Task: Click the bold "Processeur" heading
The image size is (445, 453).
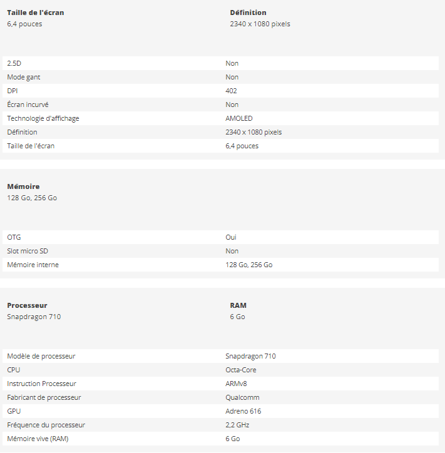Action: (x=27, y=305)
